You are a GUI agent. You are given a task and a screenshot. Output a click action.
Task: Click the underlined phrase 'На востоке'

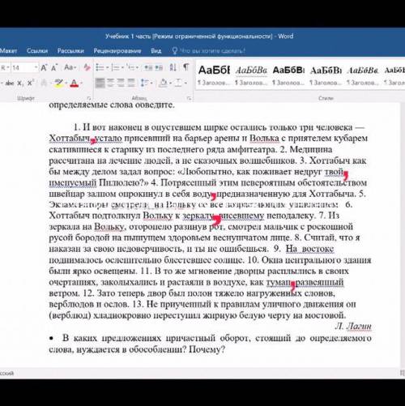tap(309, 249)
